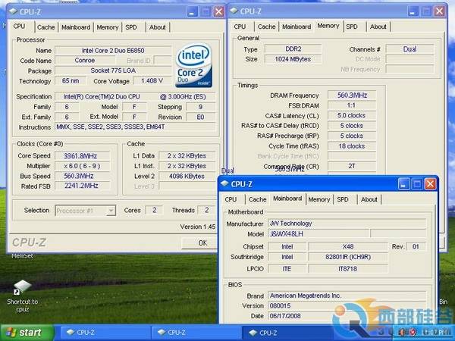Open the Shortcut to cpuz desktop icon
455x341 pixels.
click(22, 296)
